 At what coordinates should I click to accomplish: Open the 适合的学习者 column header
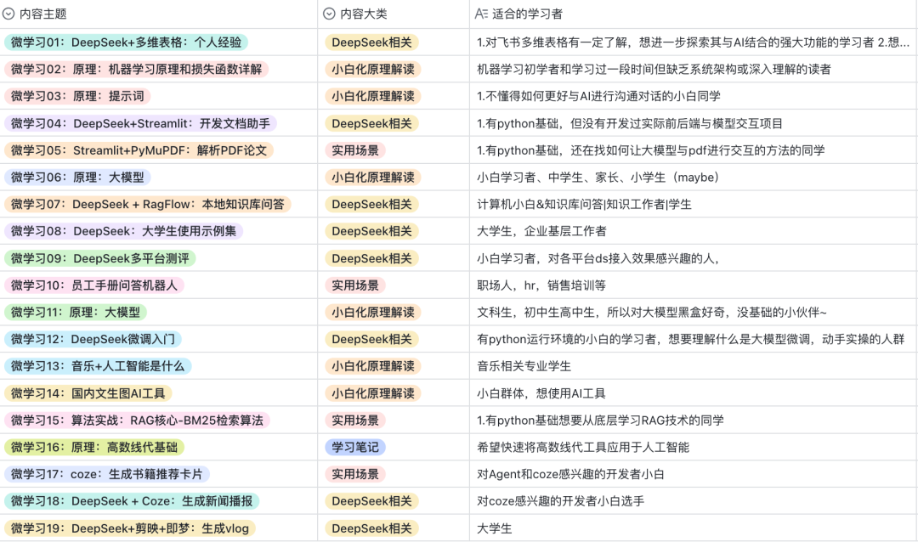click(x=694, y=14)
